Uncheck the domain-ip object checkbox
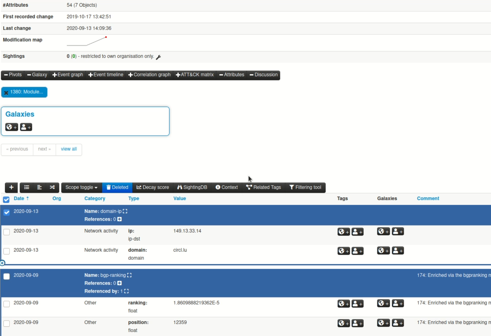 (x=7, y=212)
